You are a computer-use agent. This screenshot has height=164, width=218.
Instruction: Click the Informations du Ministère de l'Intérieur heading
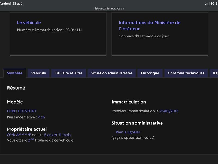149,25
